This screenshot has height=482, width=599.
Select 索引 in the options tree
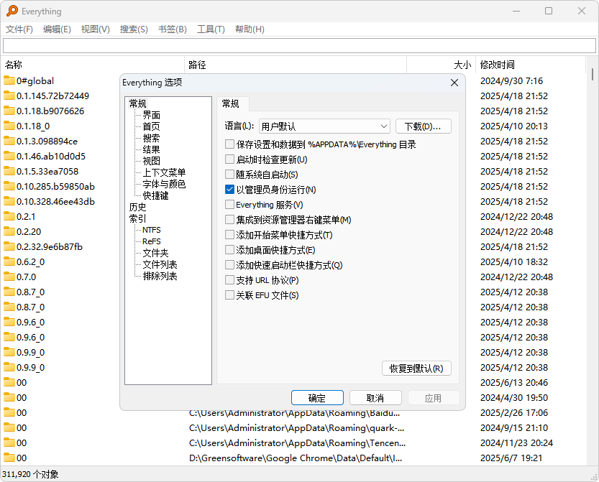click(x=138, y=218)
